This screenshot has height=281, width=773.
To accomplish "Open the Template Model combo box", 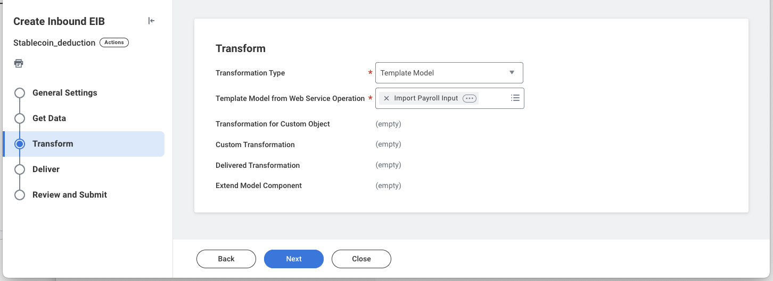I will click(x=449, y=73).
